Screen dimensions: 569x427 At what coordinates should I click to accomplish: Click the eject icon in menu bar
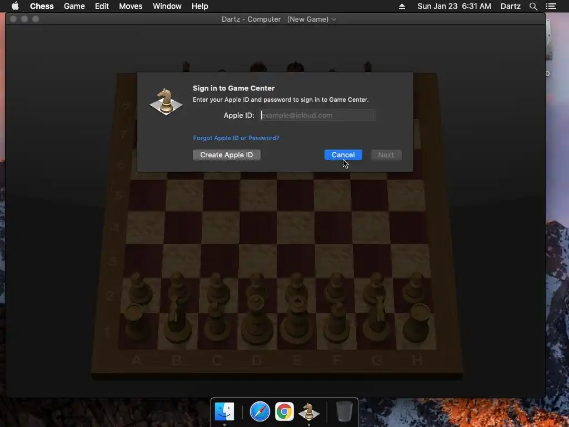tap(402, 6)
